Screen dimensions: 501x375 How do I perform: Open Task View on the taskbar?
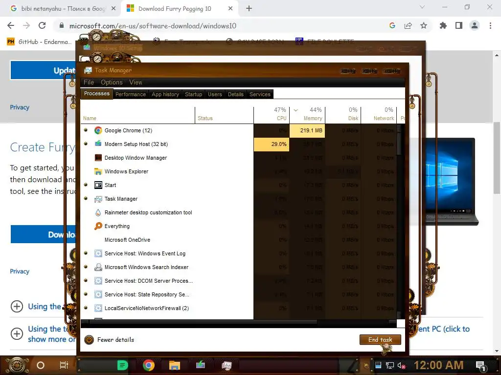[64, 365]
